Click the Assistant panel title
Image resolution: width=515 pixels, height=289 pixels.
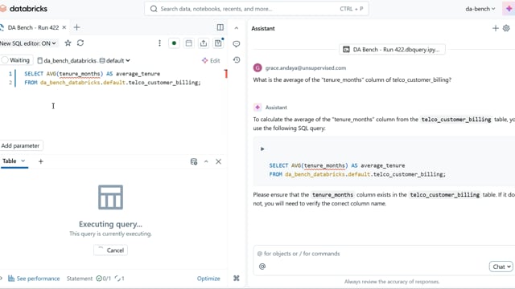tap(263, 29)
